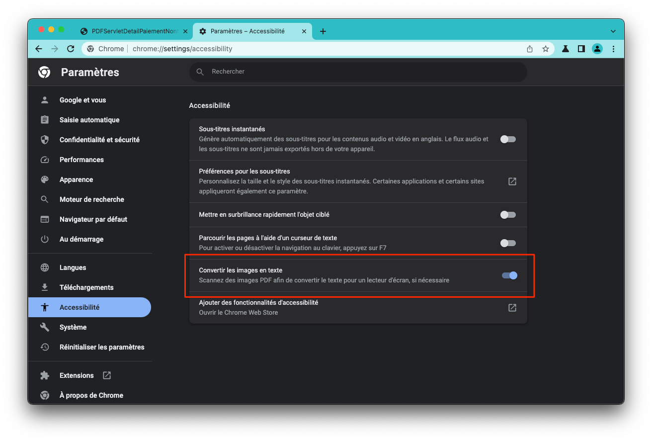
Task: Click the share icon in address bar
Action: [530, 49]
